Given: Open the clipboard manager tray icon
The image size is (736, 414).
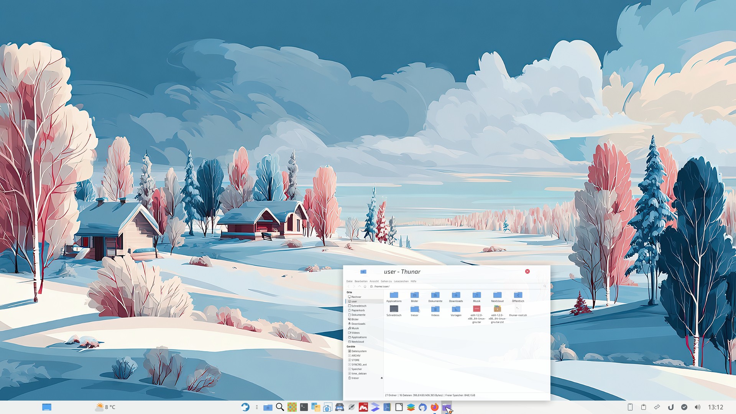Looking at the screenshot, I should click(644, 407).
